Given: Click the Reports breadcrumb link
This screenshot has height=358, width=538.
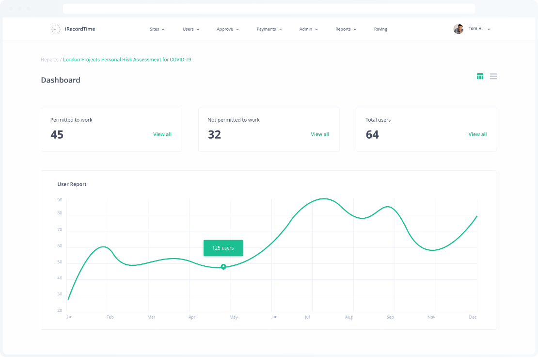Looking at the screenshot, I should pyautogui.click(x=49, y=60).
